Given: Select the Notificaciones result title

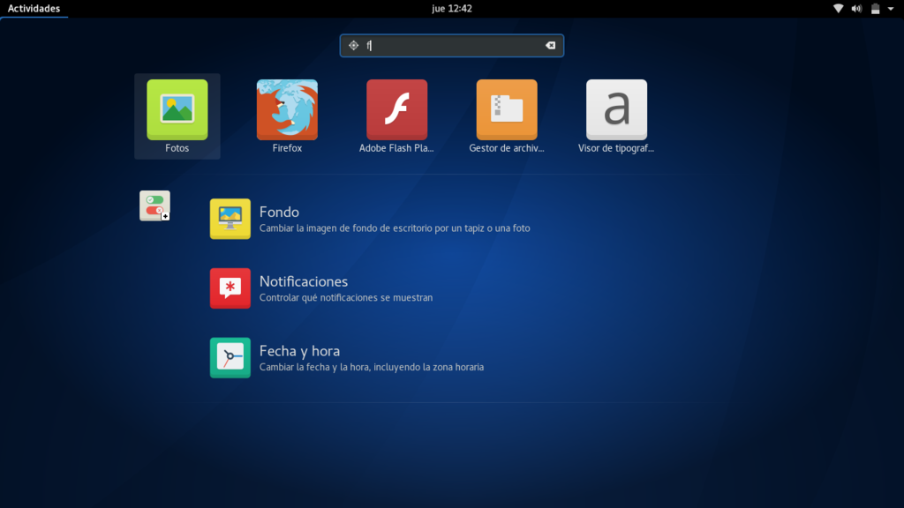Looking at the screenshot, I should point(304,281).
